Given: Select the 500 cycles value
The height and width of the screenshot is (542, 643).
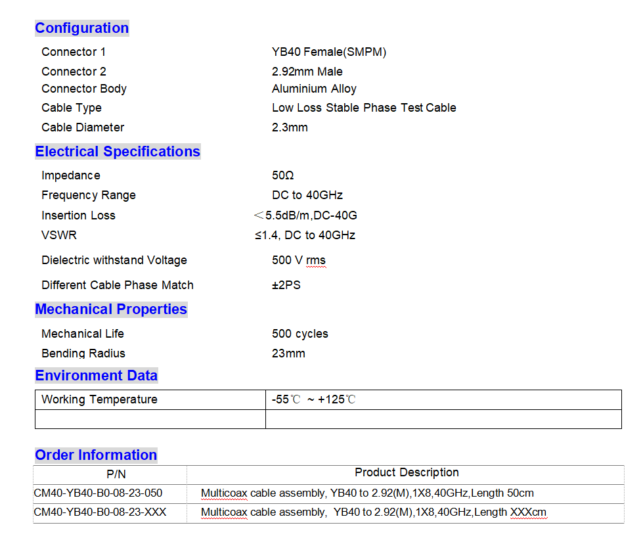Looking at the screenshot, I should [300, 334].
